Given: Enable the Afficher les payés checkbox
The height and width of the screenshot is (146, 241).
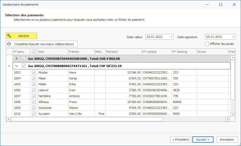Looking at the screenshot, I should point(207,44).
